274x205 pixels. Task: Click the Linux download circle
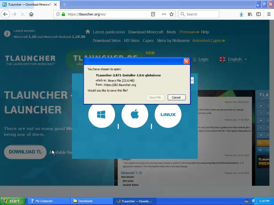click(x=168, y=115)
